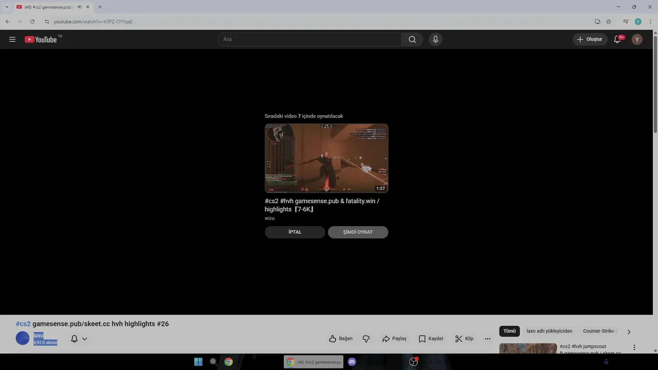The width and height of the screenshot is (658, 370).
Task: Cancel autoplay with İPTAL button
Action: coord(295,232)
